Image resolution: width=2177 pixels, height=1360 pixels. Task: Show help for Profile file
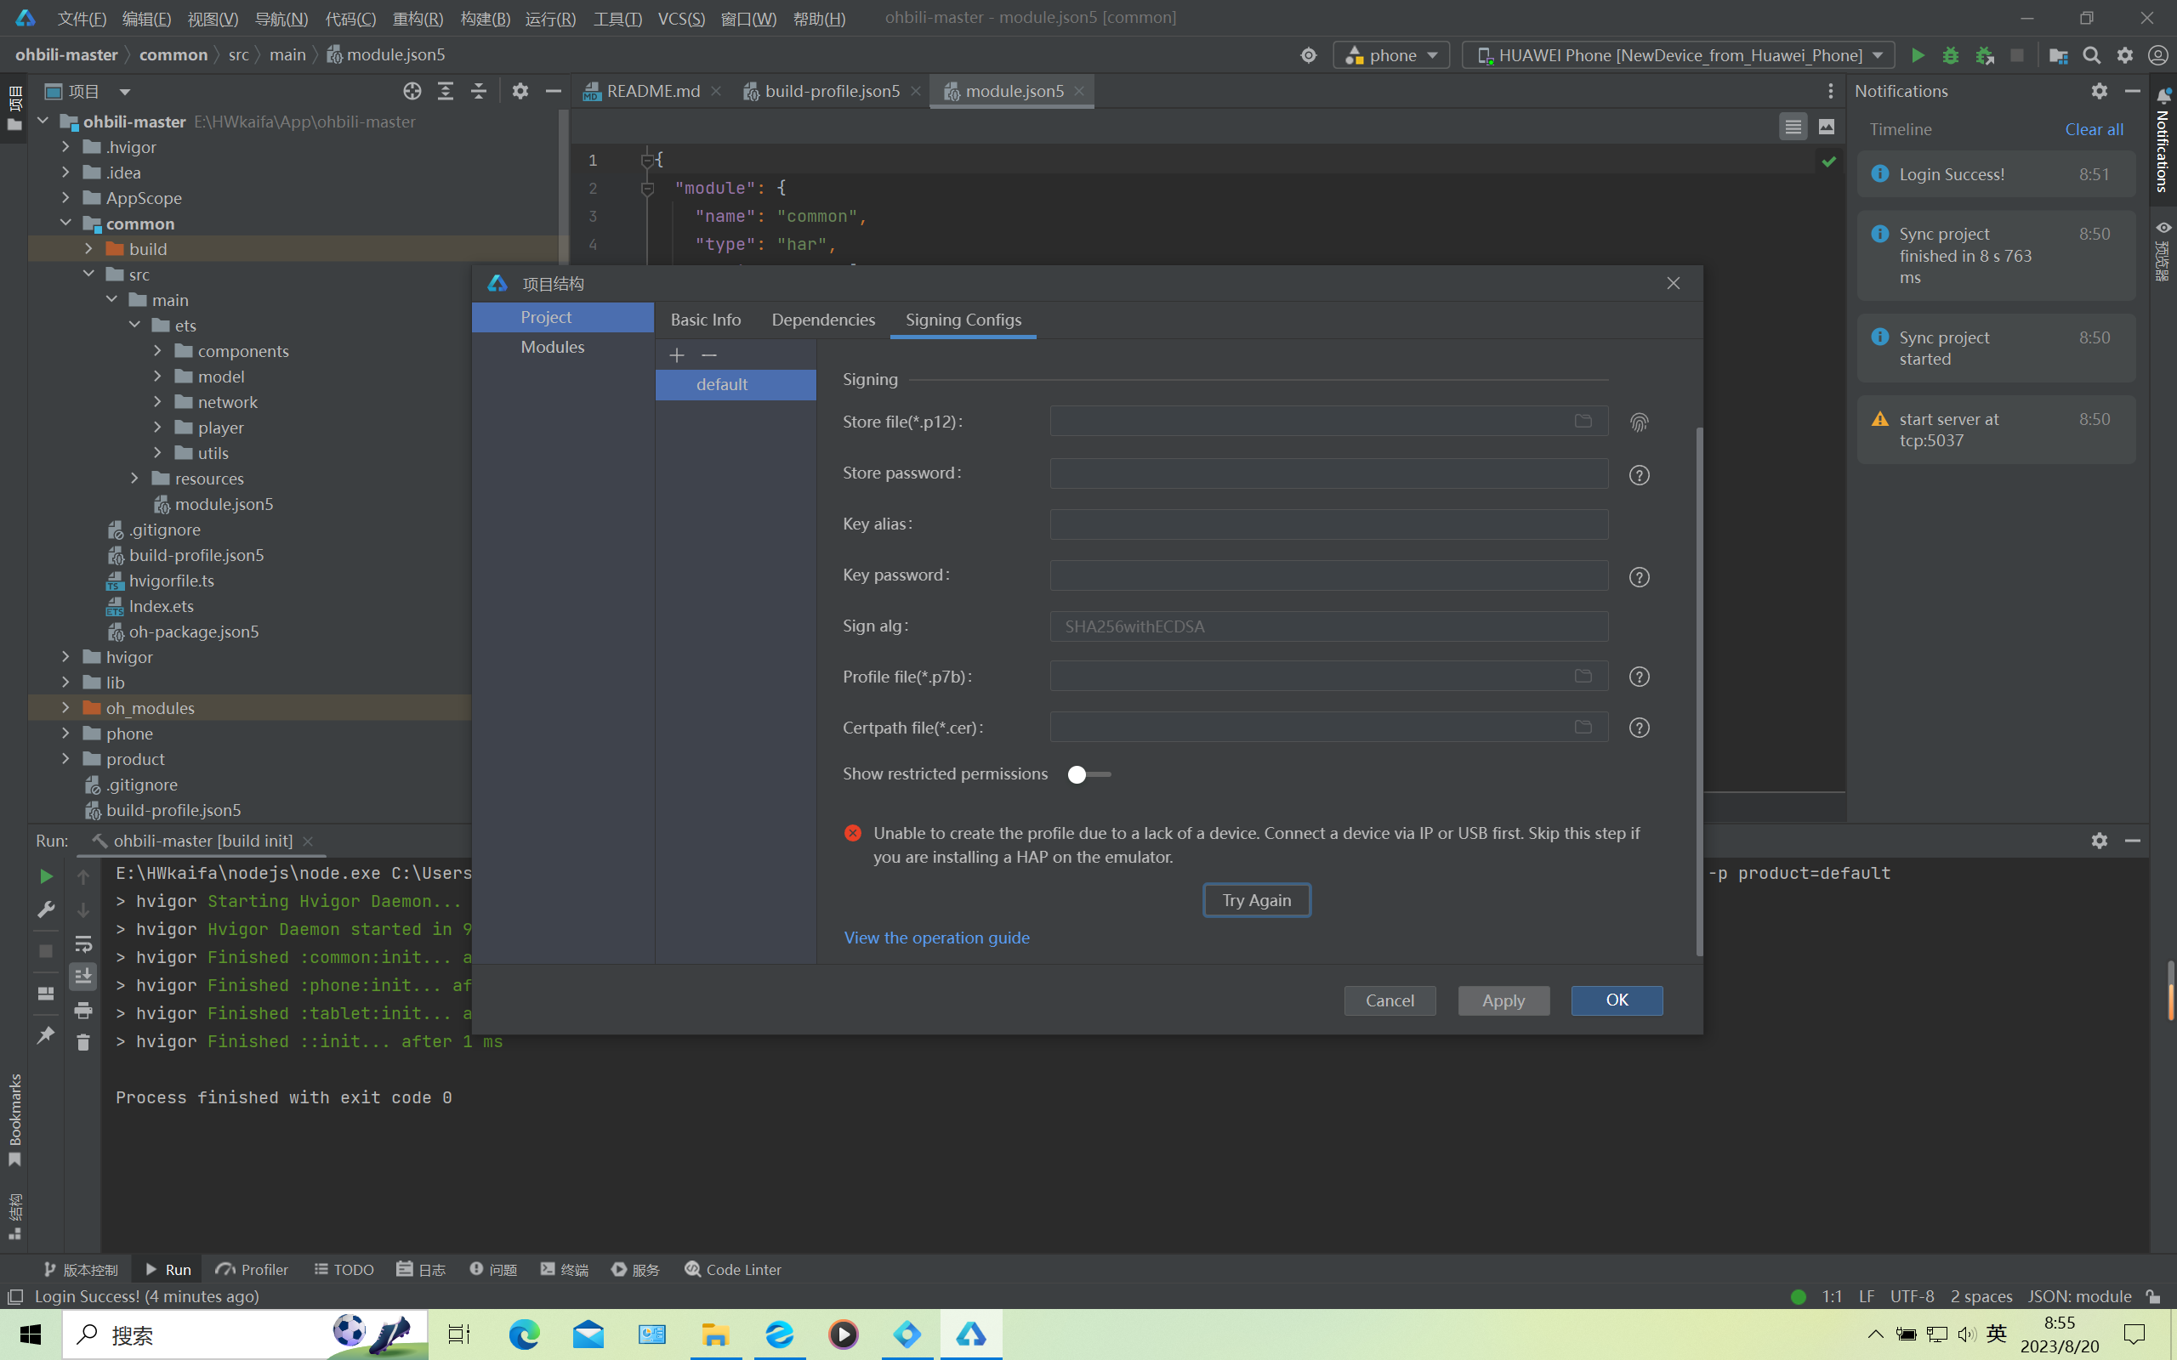click(x=1639, y=677)
